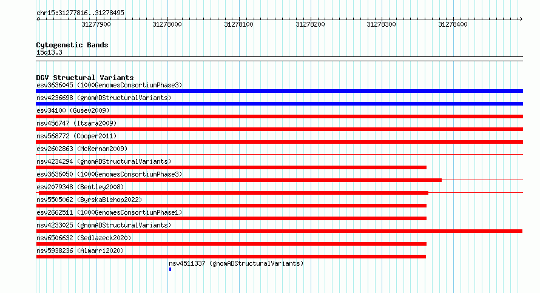Click the blue bar under nsv4236698
This screenshot has height=293, width=540.
[279, 104]
